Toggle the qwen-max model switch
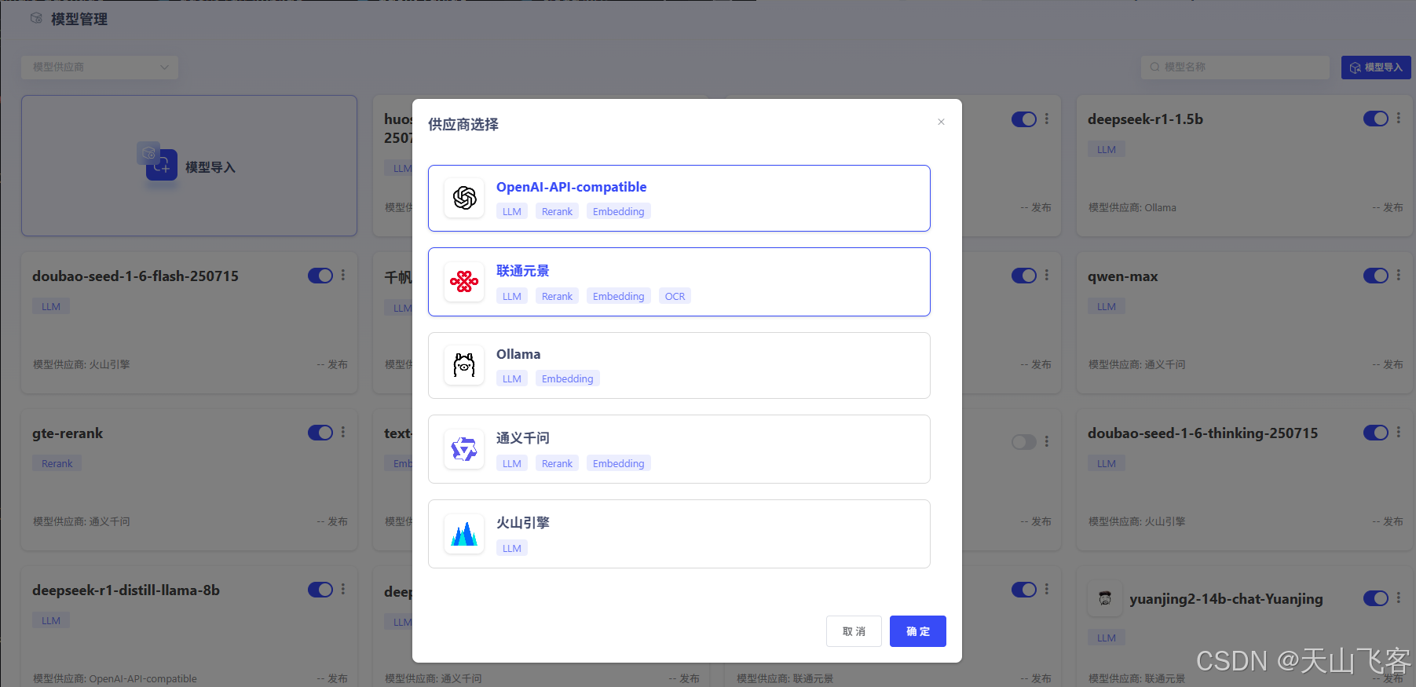The image size is (1416, 687). coord(1376,276)
